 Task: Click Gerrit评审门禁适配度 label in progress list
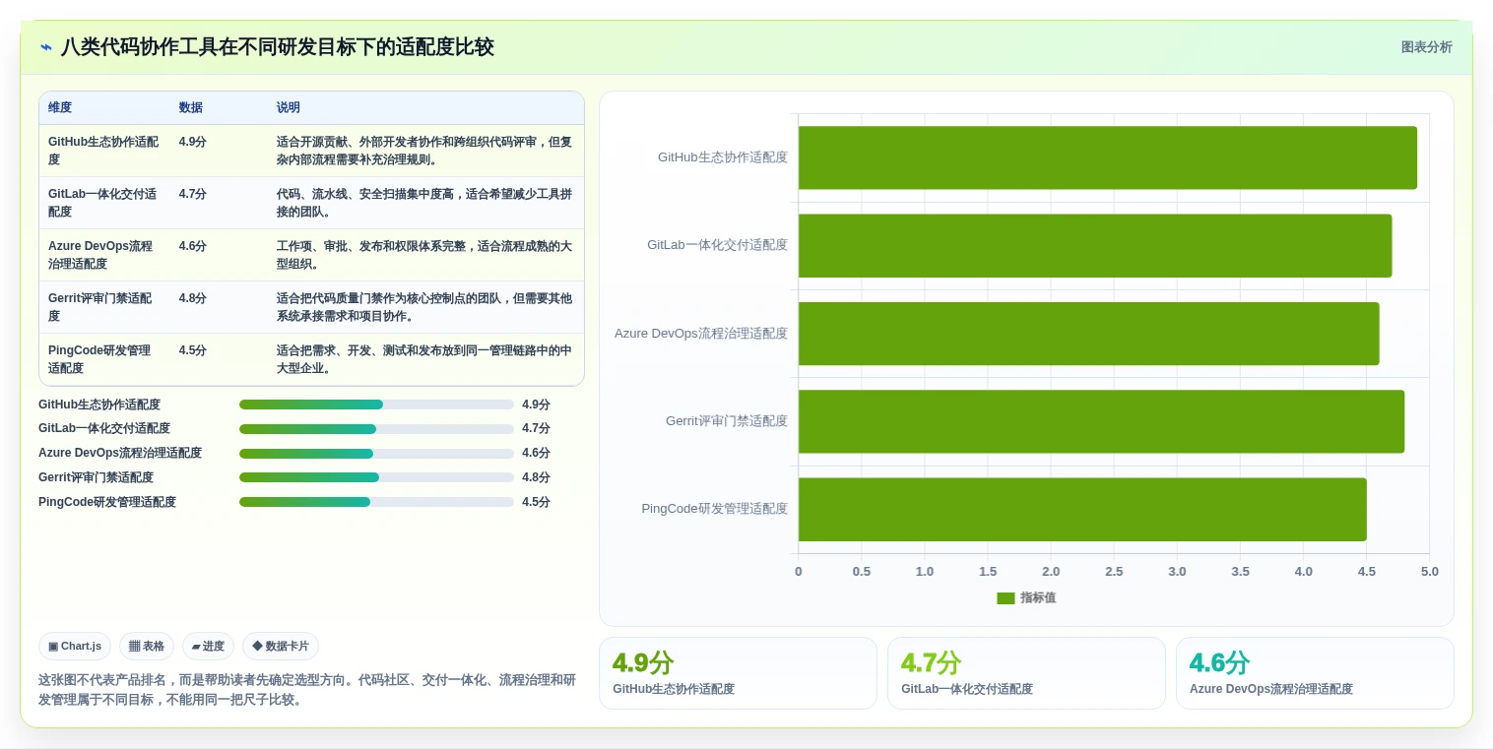[96, 477]
